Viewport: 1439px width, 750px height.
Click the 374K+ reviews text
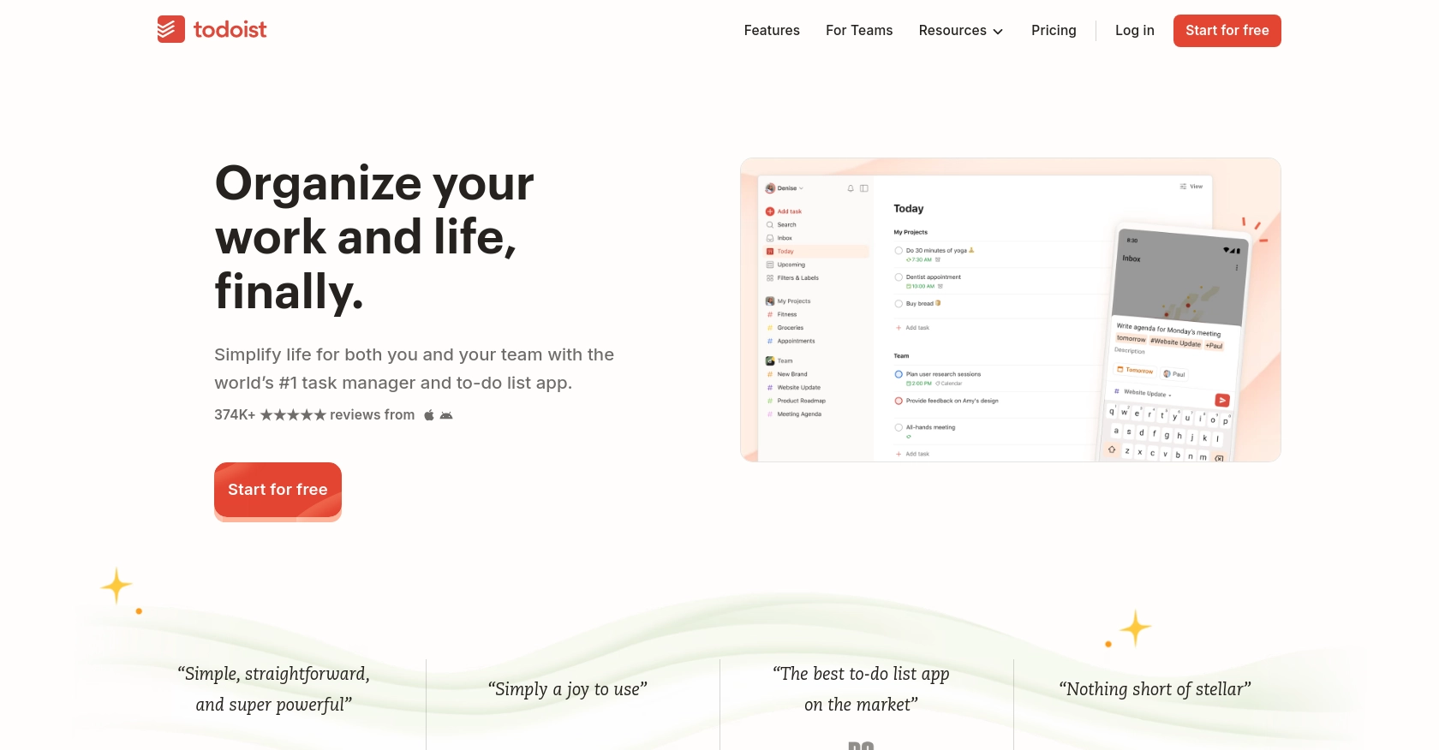coord(314,415)
